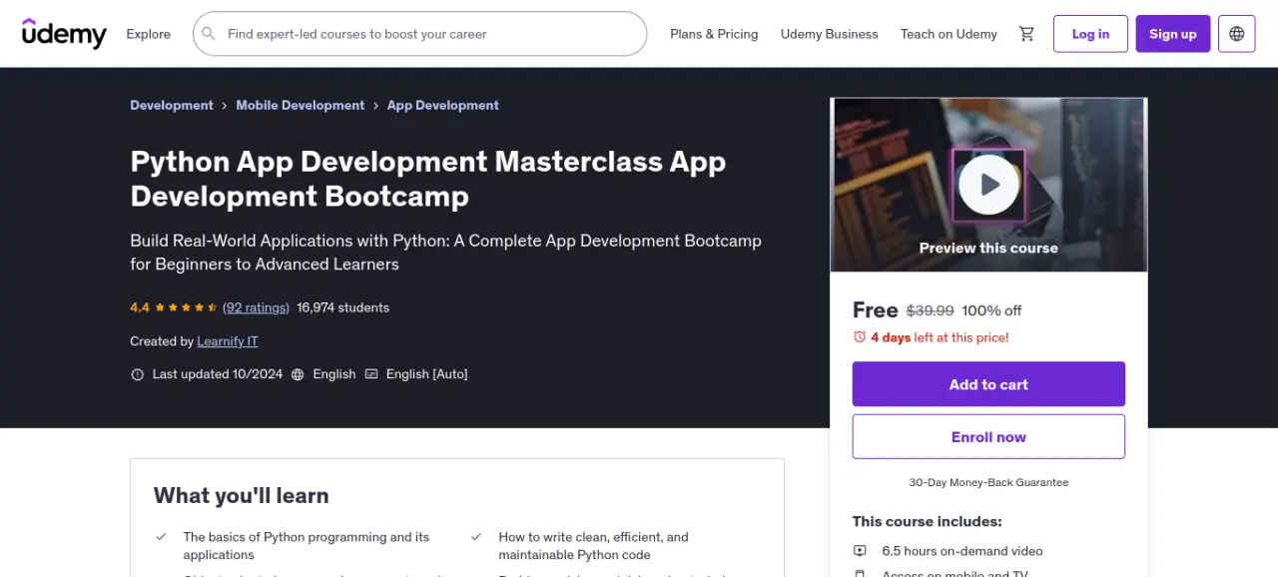Click the 4.4 rating number
Image resolution: width=1278 pixels, height=577 pixels.
click(140, 307)
